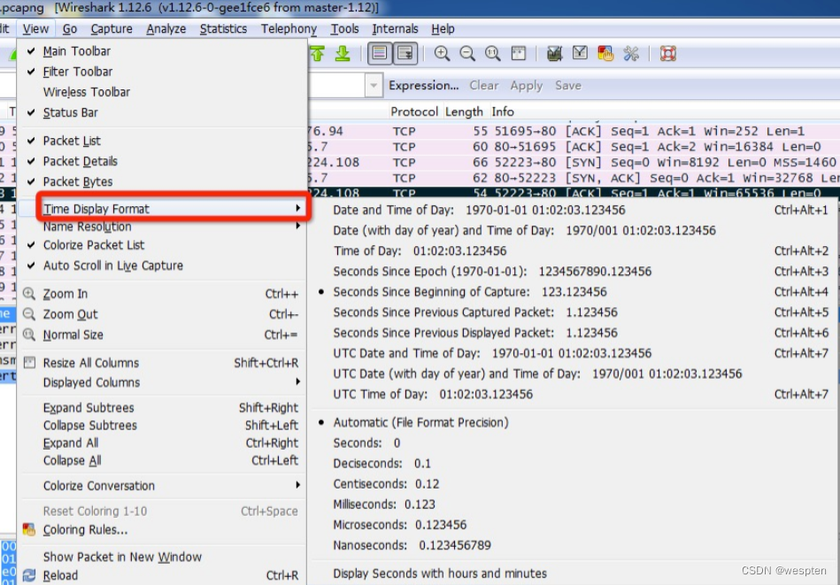
Task: Click the reload icon beside Reload entry
Action: click(29, 575)
